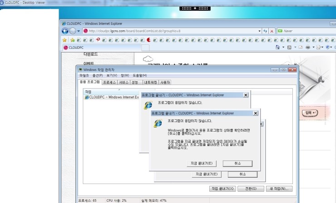Screen dimensions: 336x203
Task: Open the red C-shaped bookmark in Favorites bar
Action: click(x=148, y=40)
